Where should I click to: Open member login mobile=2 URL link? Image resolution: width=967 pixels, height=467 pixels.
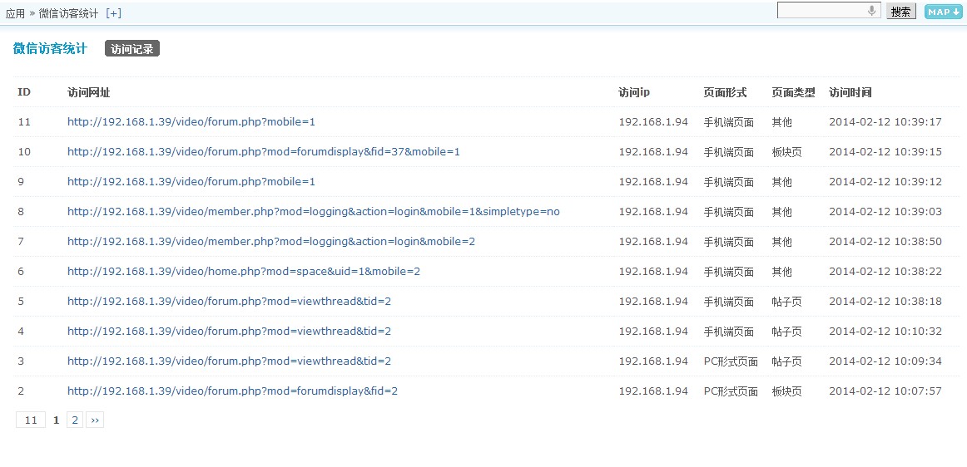click(271, 242)
